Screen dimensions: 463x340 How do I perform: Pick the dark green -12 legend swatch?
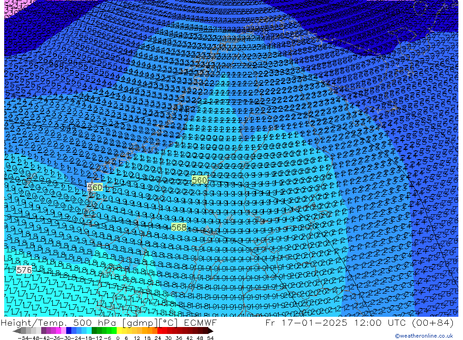pos(94,331)
